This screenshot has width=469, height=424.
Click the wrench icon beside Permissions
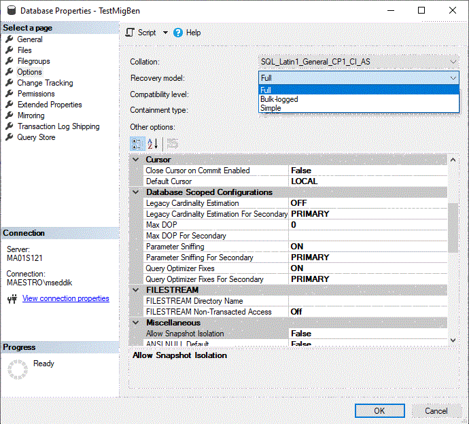10,94
